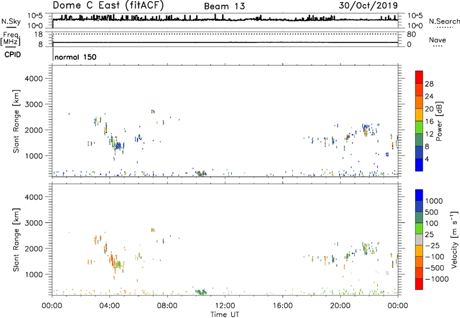Select Slant Range [km] label of power panel
460x318 pixels.
click(x=16, y=121)
